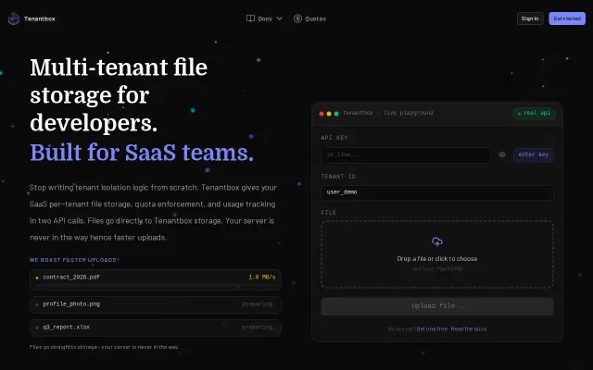593x370 pixels.
Task: Click the Tenantbox logo icon
Action: coord(14,18)
